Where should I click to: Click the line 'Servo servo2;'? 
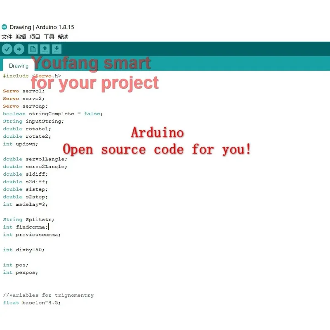(24, 99)
